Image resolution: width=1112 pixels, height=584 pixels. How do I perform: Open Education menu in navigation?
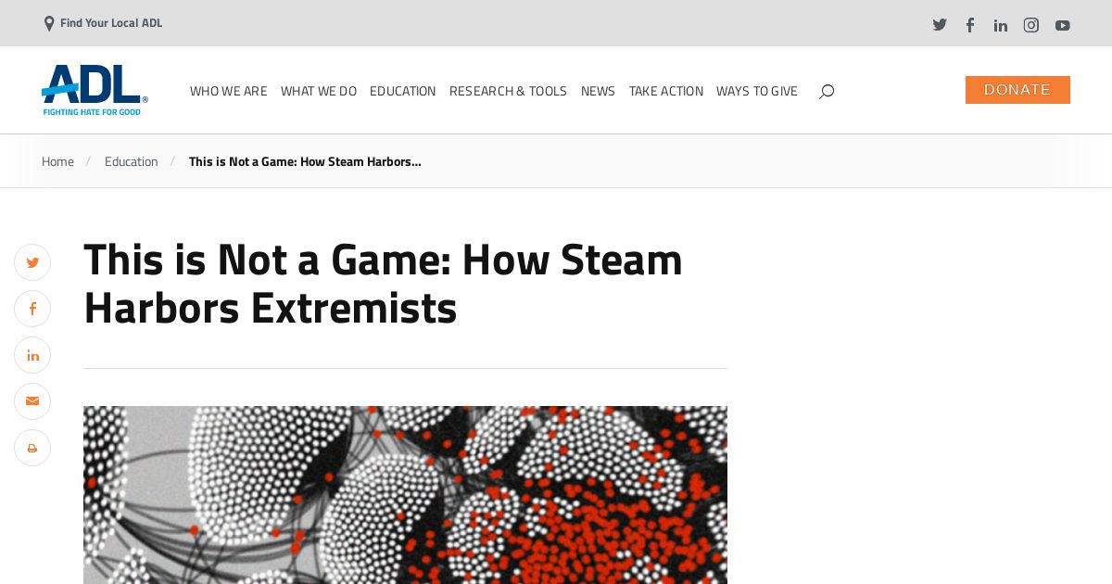click(402, 91)
